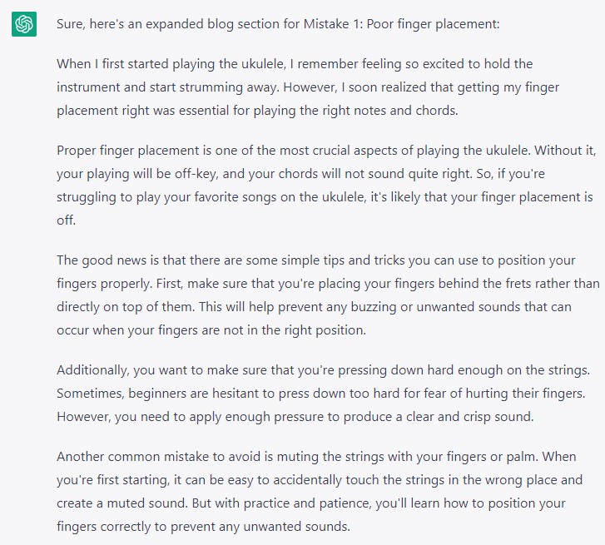The height and width of the screenshot is (545, 605).
Task: Click the sentence starting 'Sometimes, beginners are hesitant'
Action: 321,394
